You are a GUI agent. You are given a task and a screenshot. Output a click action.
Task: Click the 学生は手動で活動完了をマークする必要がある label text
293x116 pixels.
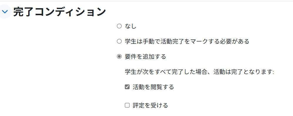coord(187,41)
